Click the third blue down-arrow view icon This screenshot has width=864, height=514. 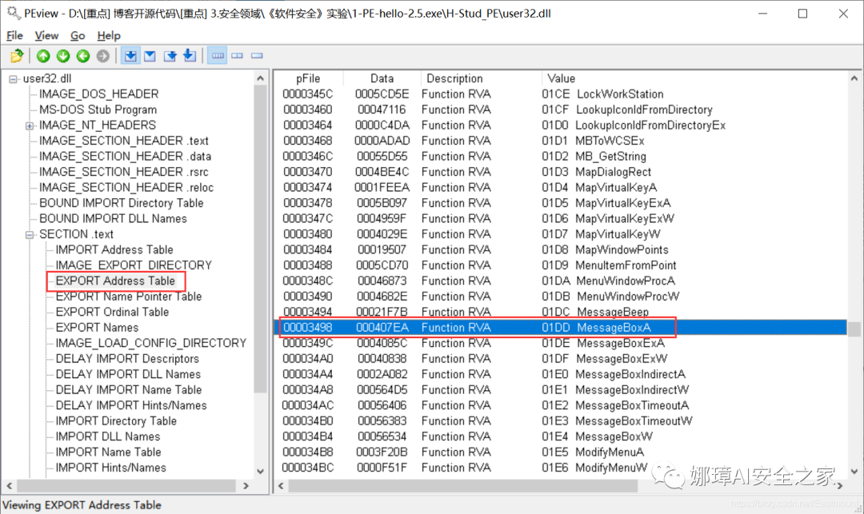point(170,56)
